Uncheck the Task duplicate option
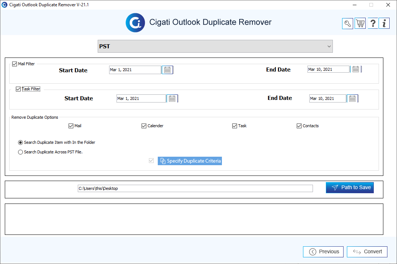The height and width of the screenshot is (264, 397). 234,126
